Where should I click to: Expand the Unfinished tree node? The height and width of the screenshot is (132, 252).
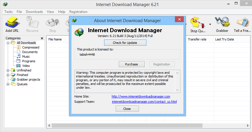[x=8, y=70]
